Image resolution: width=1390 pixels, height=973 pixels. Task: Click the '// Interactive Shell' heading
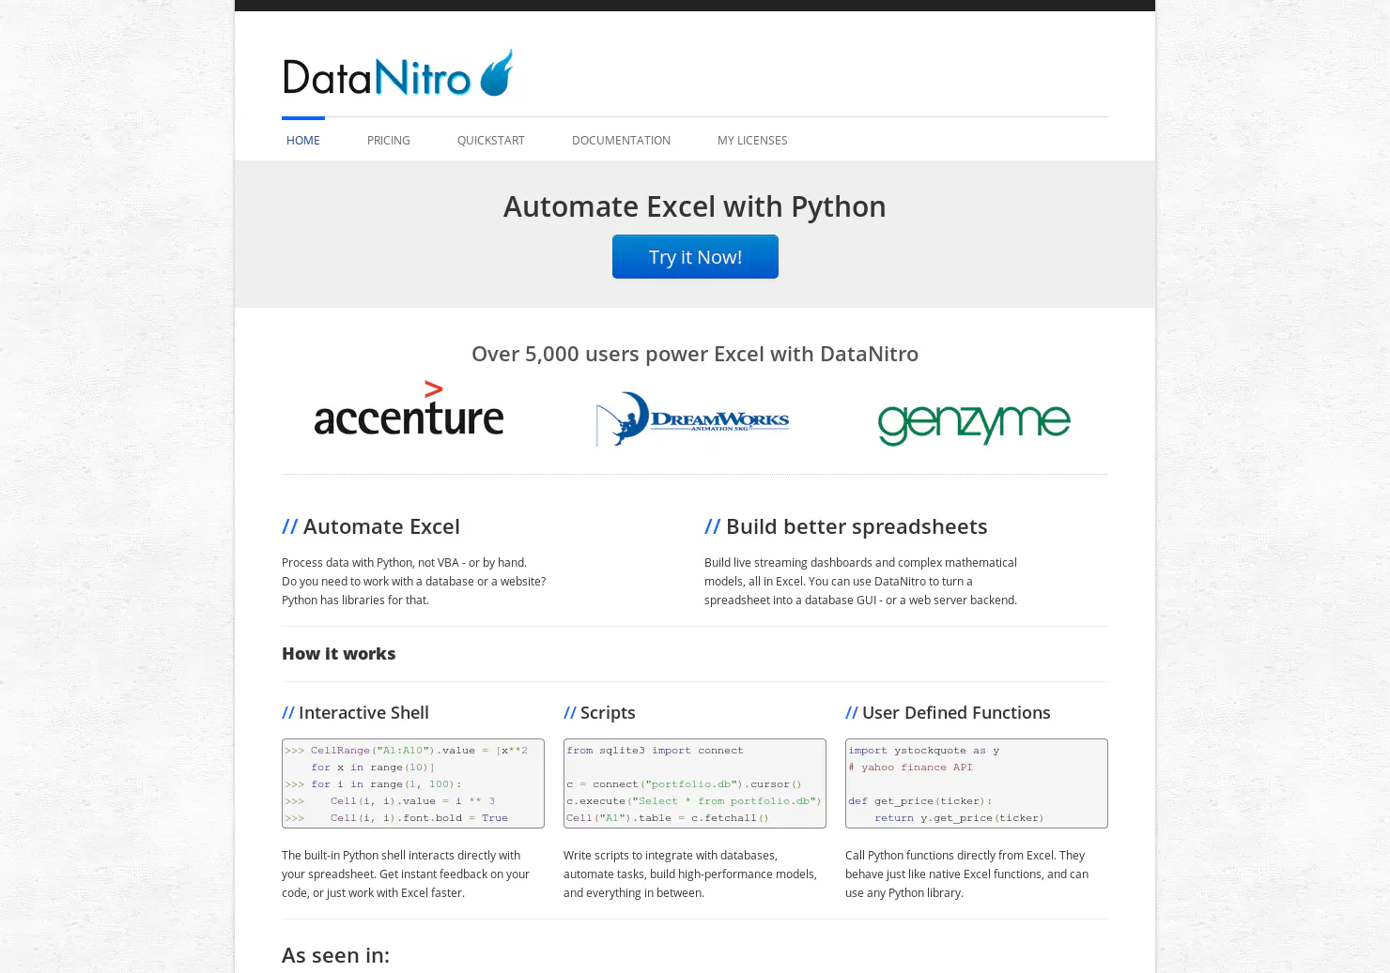tap(355, 713)
